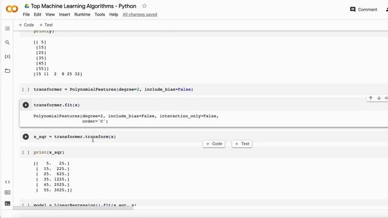Open the terminal icon in sidebar
388x218 pixels.
(x=7, y=203)
